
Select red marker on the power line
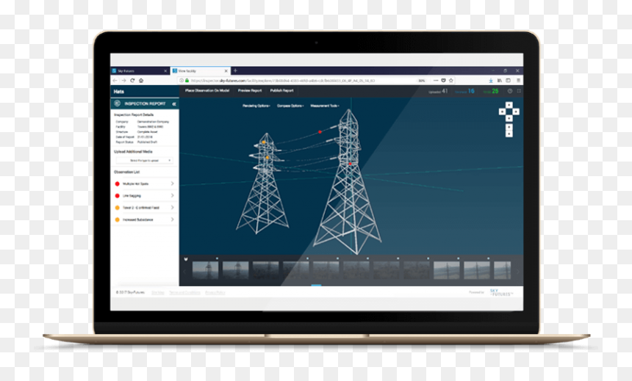[x=320, y=131]
